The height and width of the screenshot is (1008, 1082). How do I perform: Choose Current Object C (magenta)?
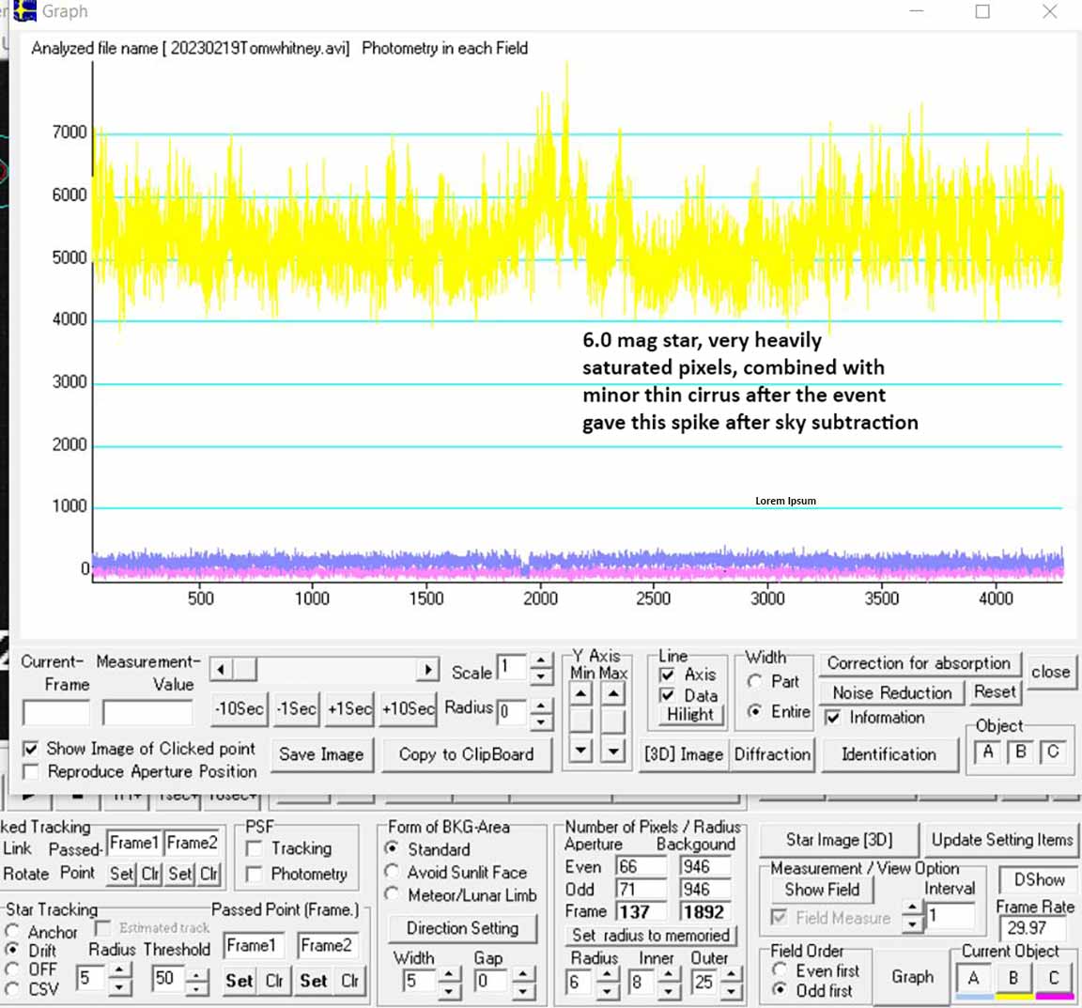click(x=1054, y=978)
